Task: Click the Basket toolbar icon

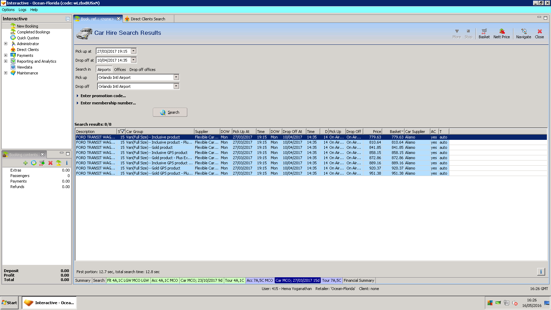Action: click(x=484, y=33)
